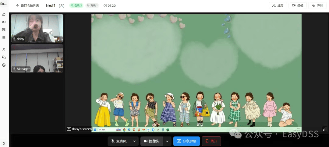Click the dashboard gauge icon in sidebar

coord(4,65)
